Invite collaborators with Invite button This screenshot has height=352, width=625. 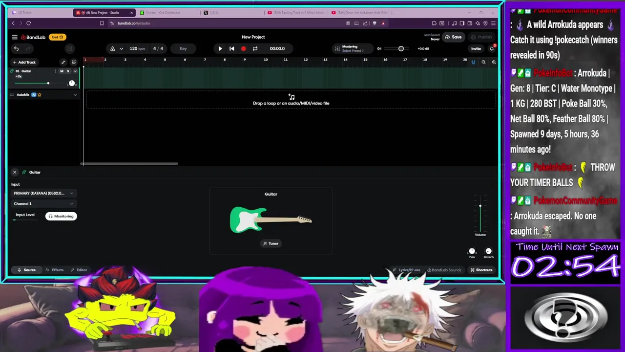coord(476,48)
